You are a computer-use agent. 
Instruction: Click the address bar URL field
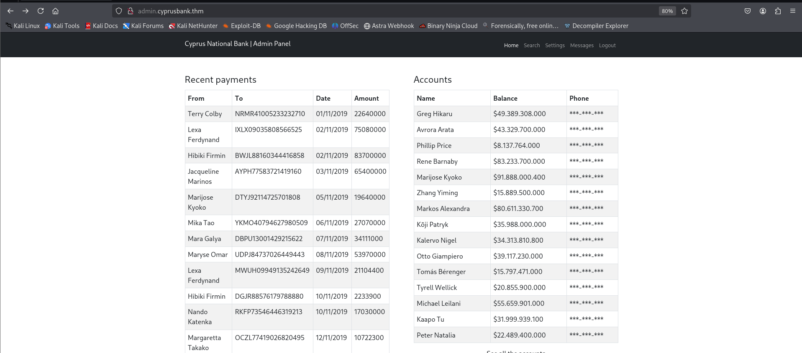click(377, 11)
